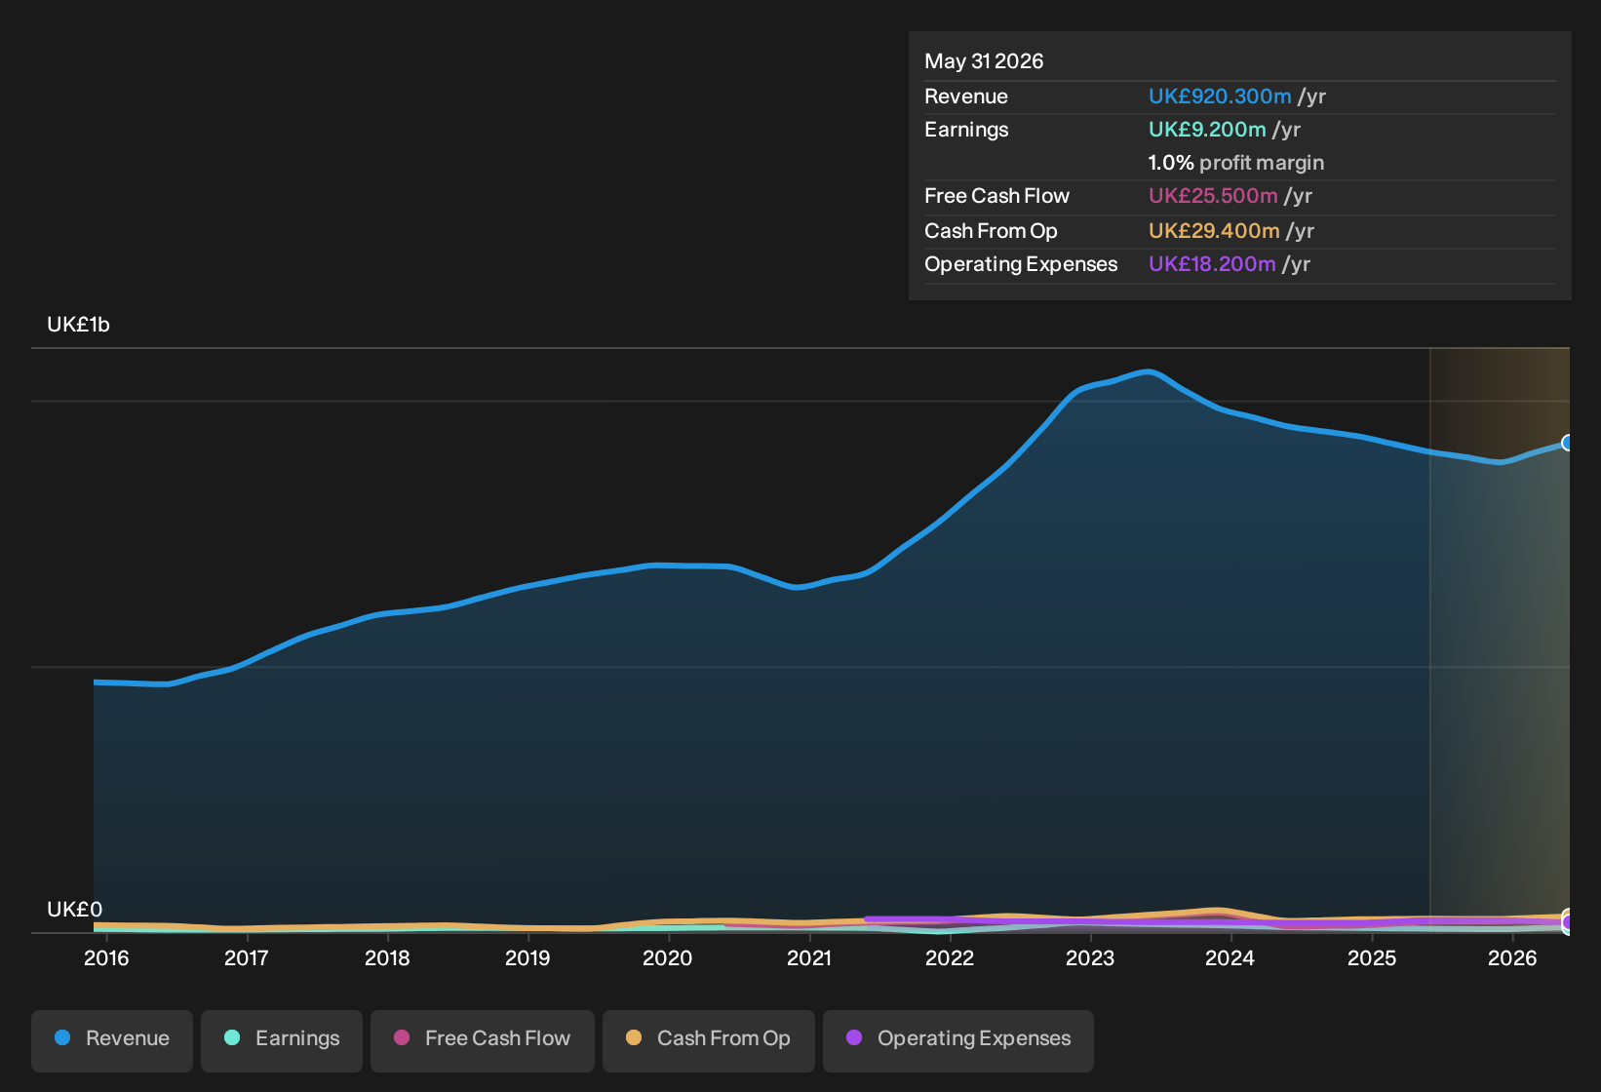The image size is (1601, 1092).
Task: Click the UK£25.500m free cash flow value
Action: (1213, 196)
